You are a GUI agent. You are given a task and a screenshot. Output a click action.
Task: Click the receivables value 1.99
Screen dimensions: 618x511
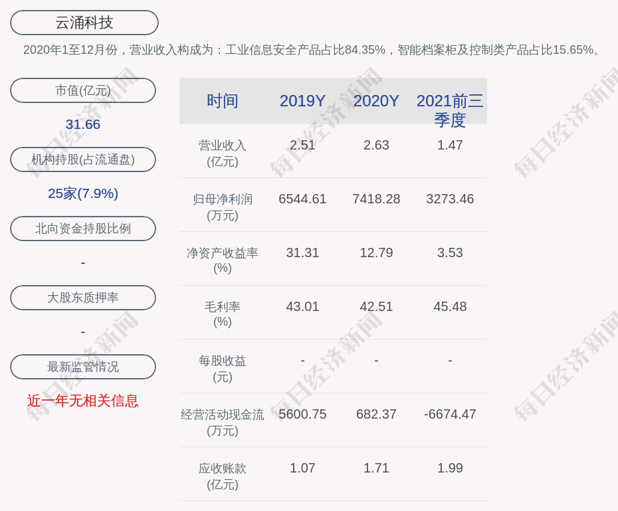tap(450, 468)
